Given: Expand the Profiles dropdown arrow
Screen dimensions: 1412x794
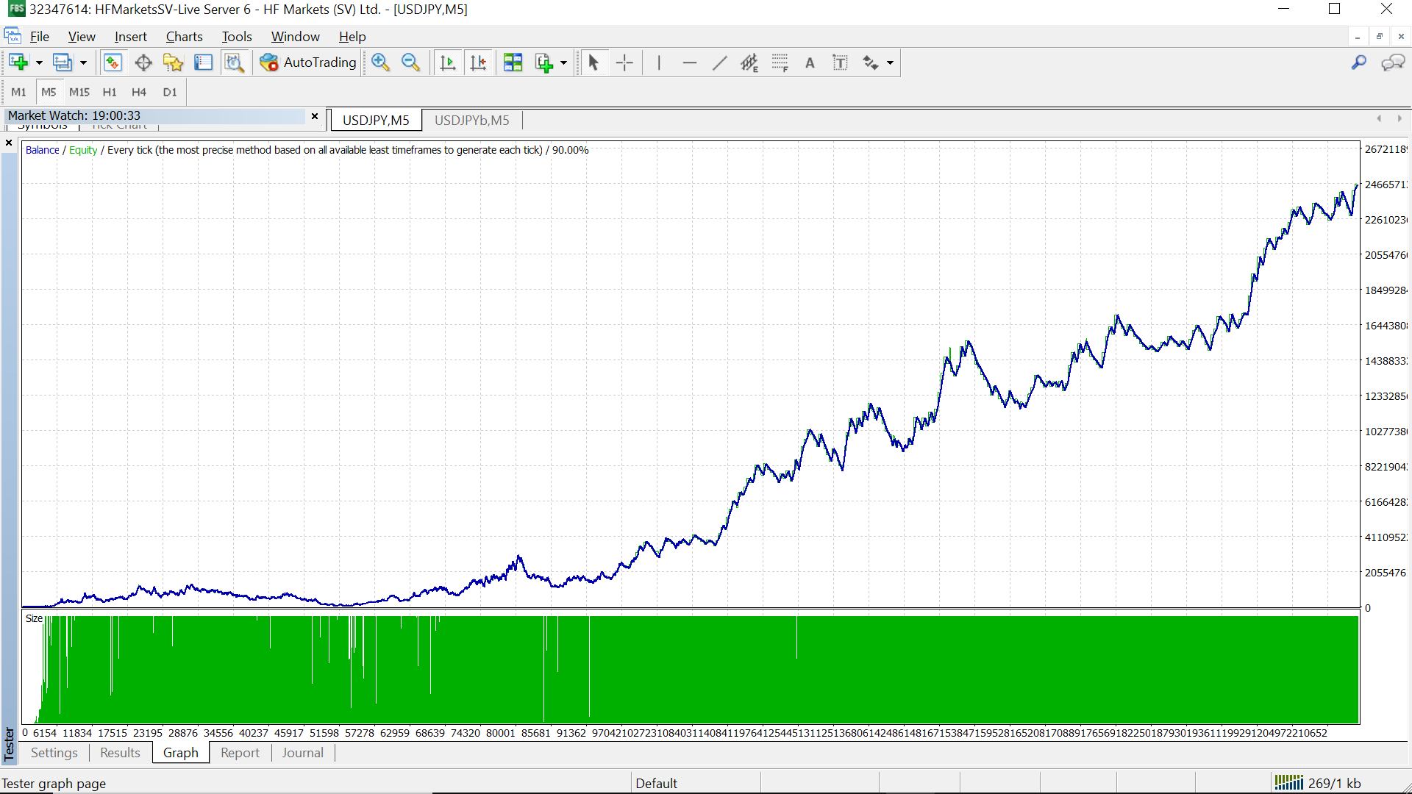Looking at the screenshot, I should coord(83,63).
